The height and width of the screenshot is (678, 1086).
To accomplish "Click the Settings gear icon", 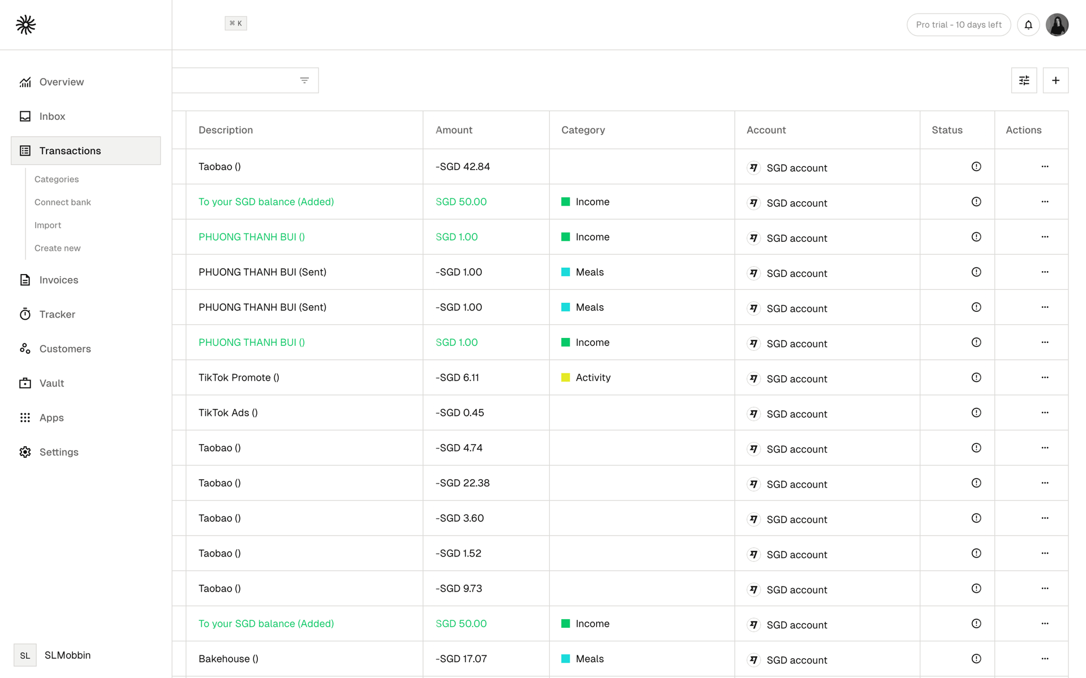I will click(25, 452).
